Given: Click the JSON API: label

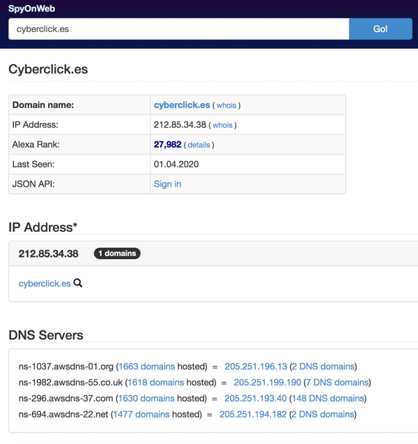Looking at the screenshot, I should (33, 184).
